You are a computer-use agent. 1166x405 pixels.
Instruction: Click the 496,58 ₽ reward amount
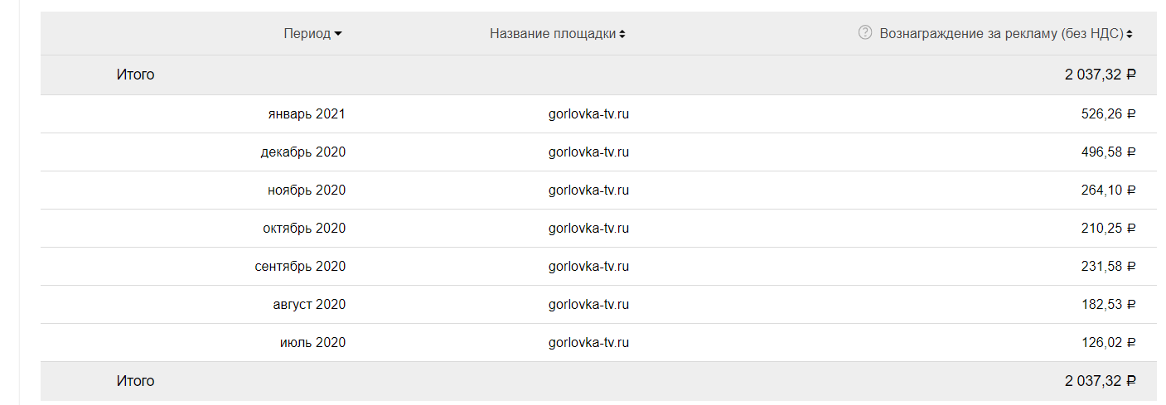coord(1108,152)
